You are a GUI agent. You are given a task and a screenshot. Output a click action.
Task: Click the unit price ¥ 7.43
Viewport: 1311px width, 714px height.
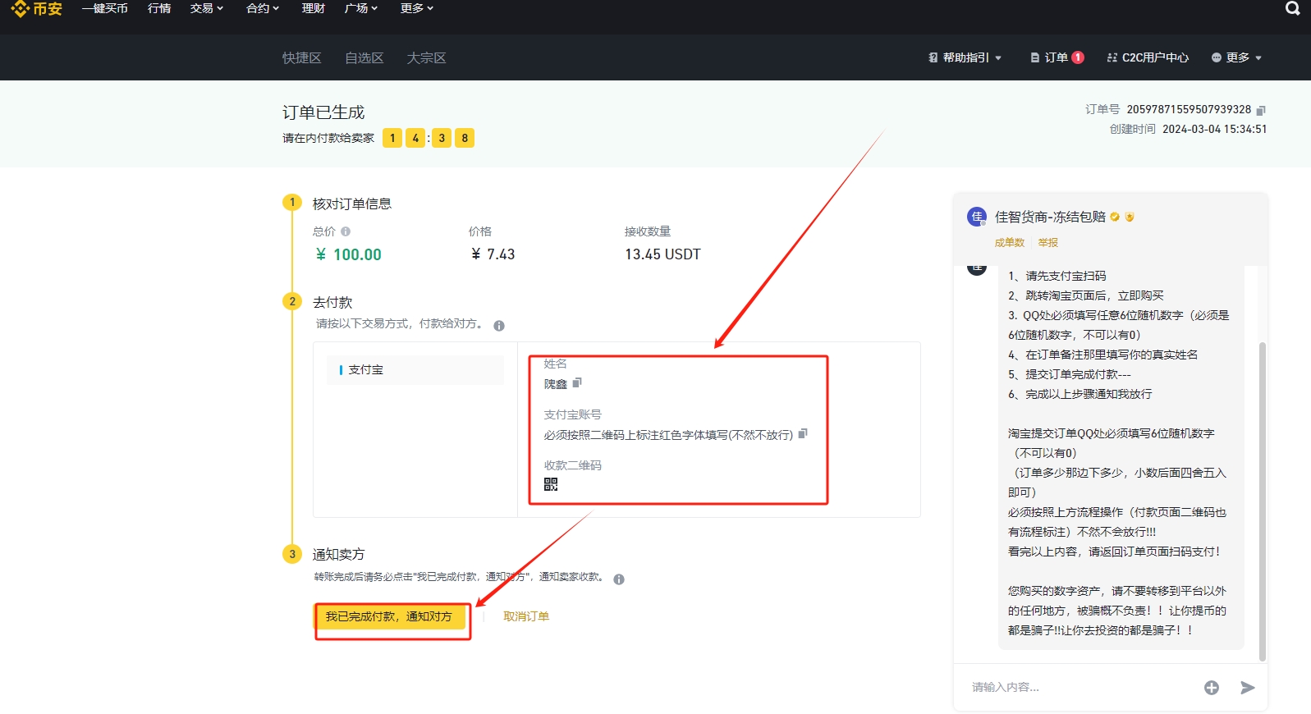click(493, 254)
